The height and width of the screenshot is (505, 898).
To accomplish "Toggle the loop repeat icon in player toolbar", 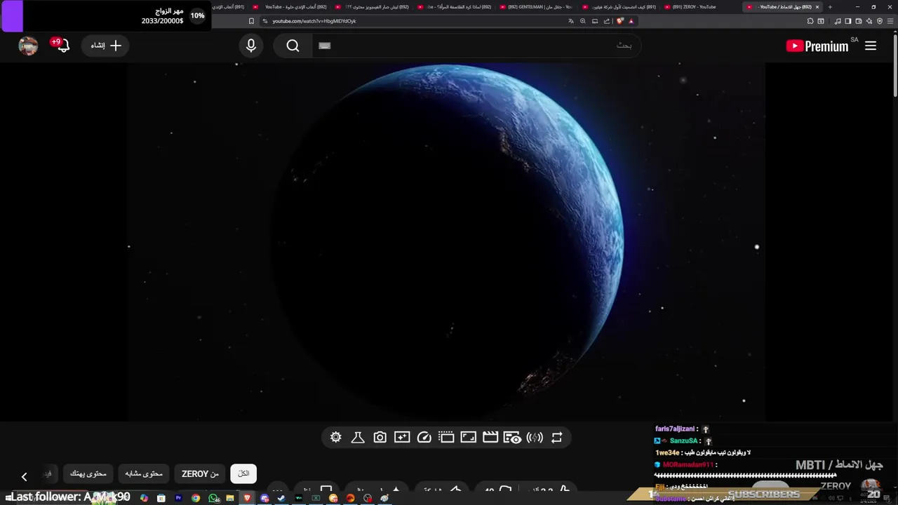I will click(x=556, y=438).
